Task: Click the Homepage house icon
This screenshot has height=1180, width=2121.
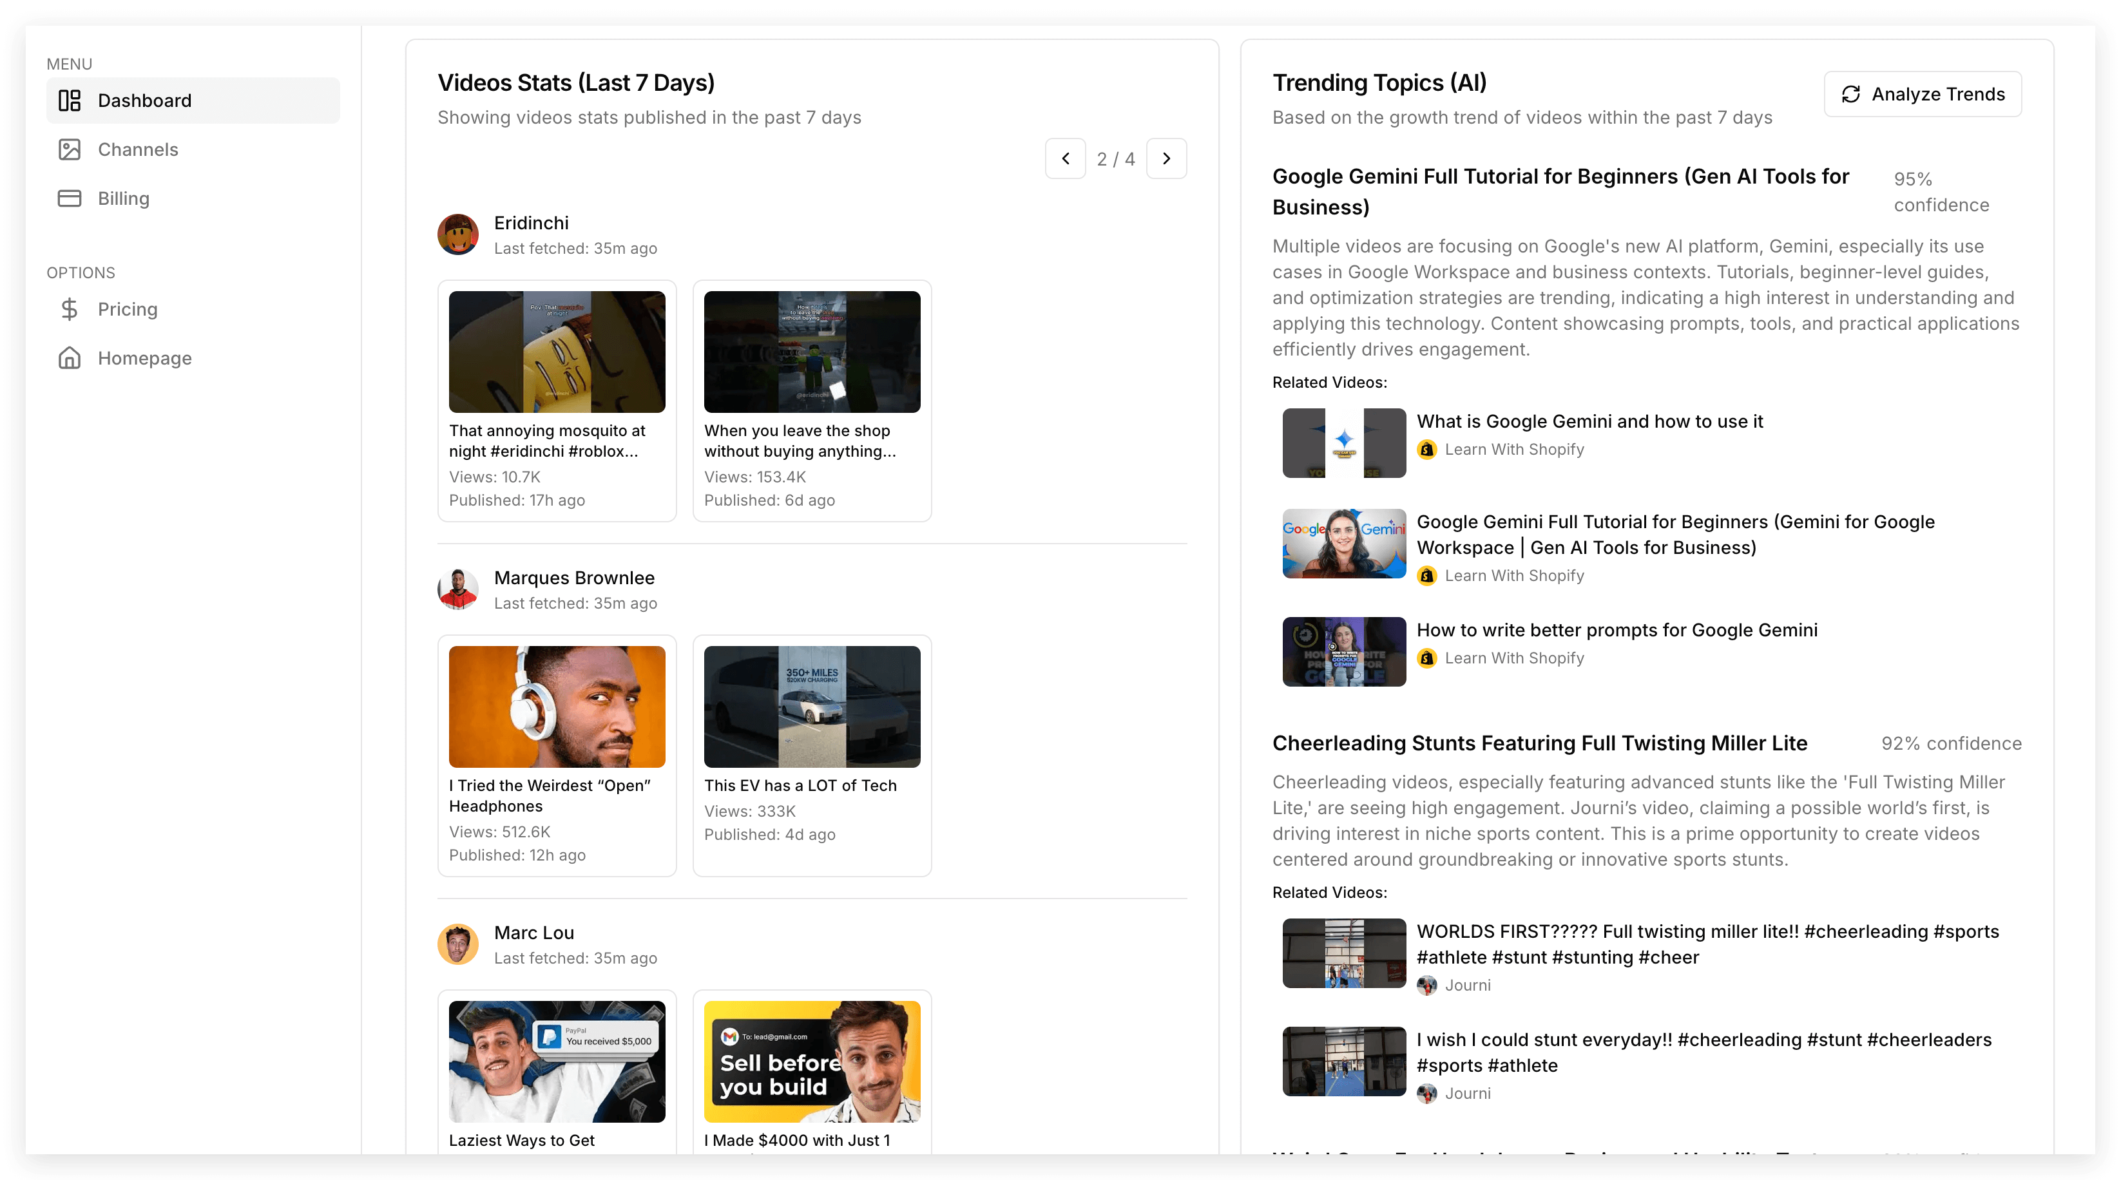Action: [69, 358]
